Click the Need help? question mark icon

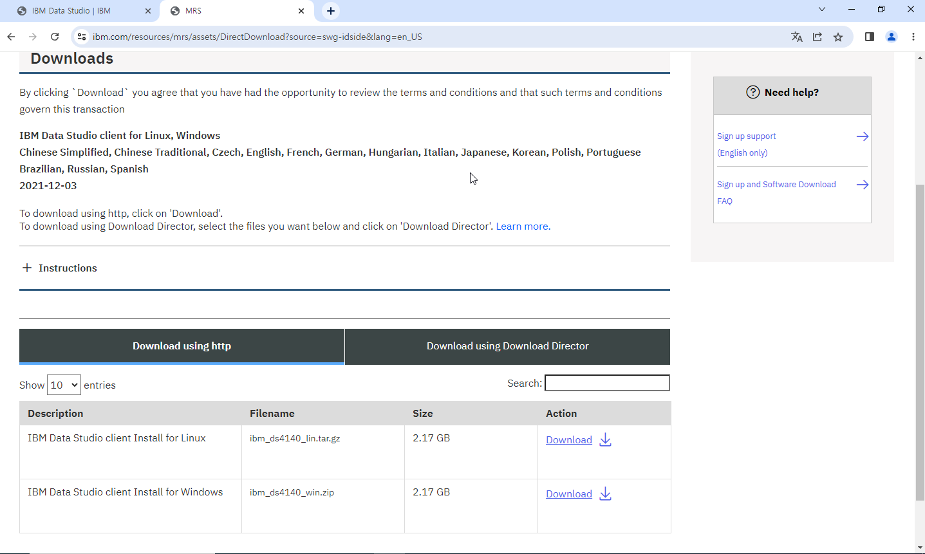(753, 92)
